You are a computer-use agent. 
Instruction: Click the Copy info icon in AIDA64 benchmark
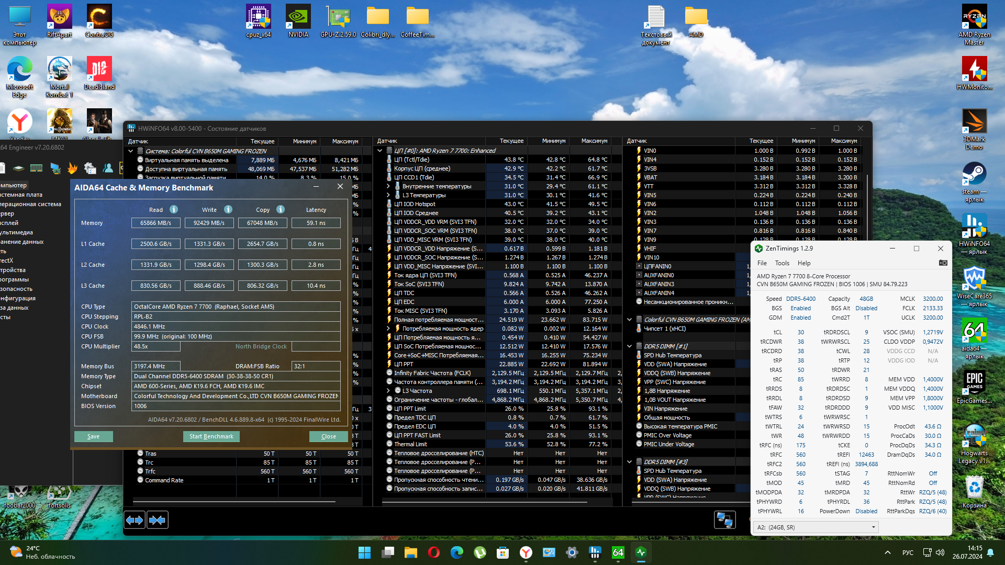point(281,209)
